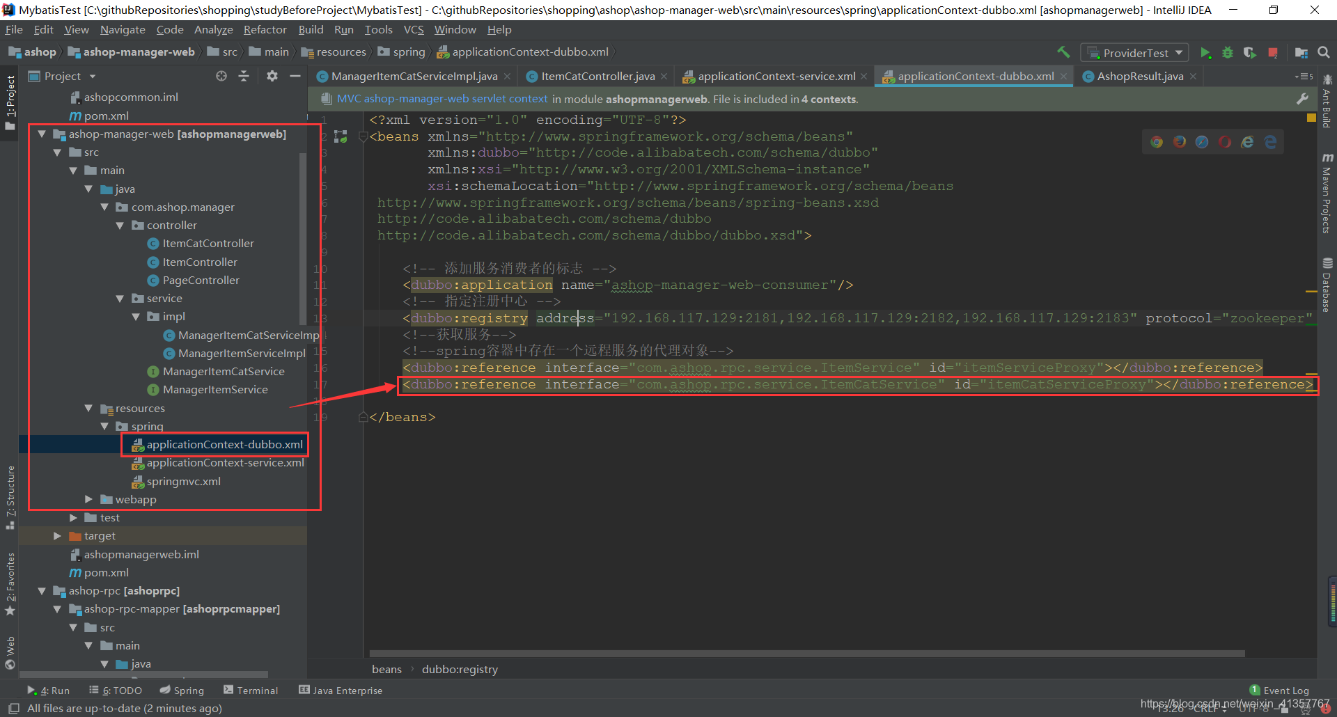Start debugging with the bug icon
1337x717 pixels.
1228,53
